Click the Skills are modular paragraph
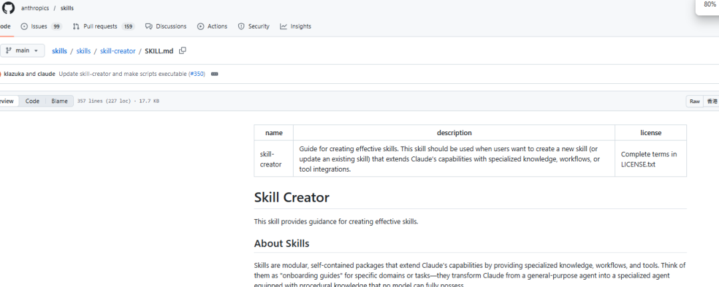The width and height of the screenshot is (719, 287). pyautogui.click(x=470, y=275)
